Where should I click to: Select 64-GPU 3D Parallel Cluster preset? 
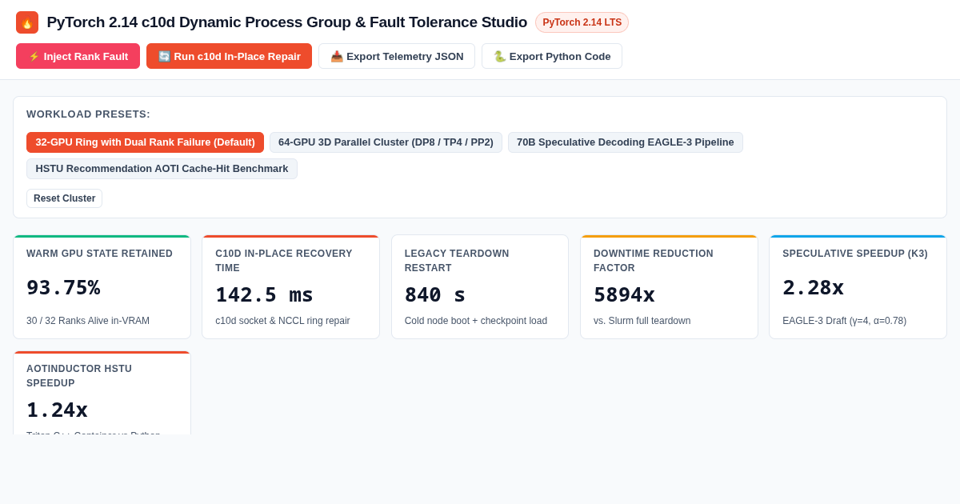tap(386, 142)
